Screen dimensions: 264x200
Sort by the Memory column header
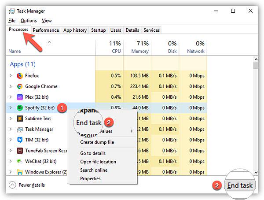(x=140, y=51)
